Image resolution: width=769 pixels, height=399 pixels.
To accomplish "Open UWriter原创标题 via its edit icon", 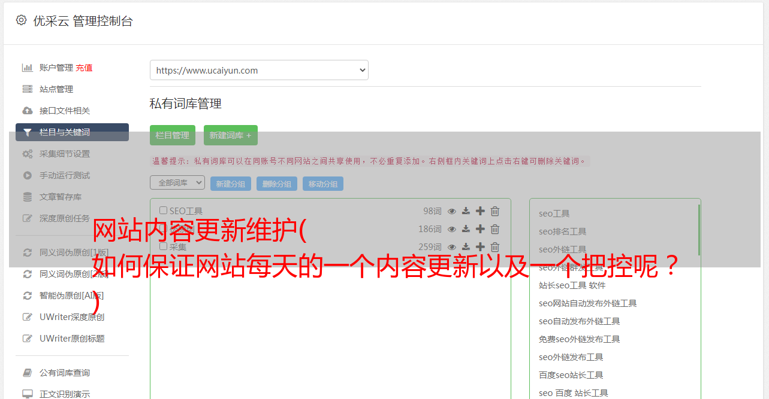I will point(28,339).
